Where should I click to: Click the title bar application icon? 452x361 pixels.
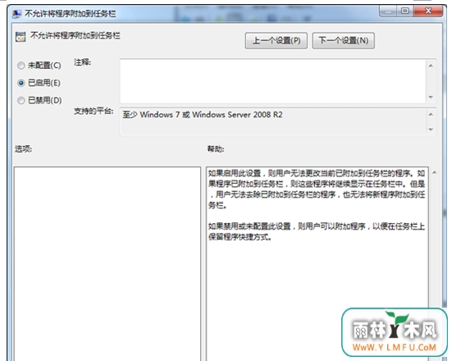(16, 14)
